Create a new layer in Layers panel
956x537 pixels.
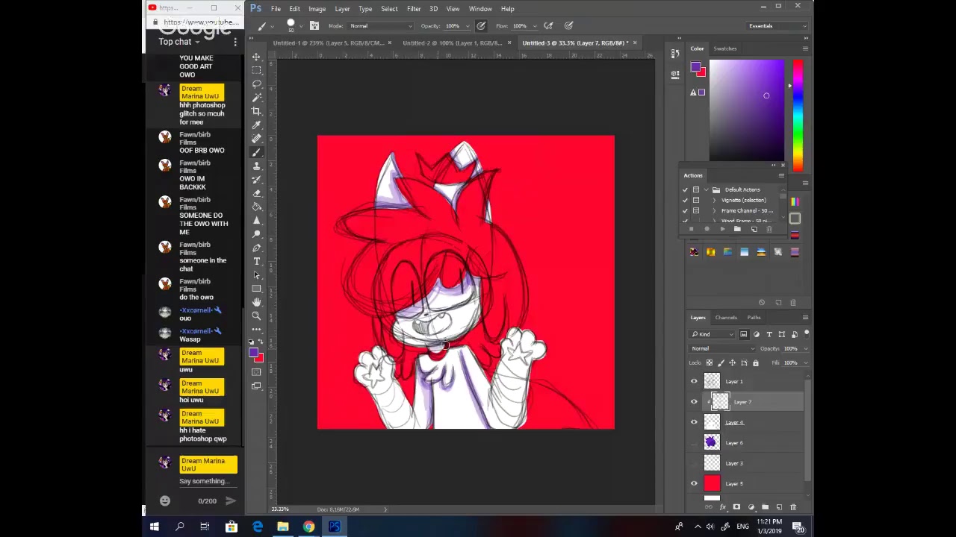point(779,507)
